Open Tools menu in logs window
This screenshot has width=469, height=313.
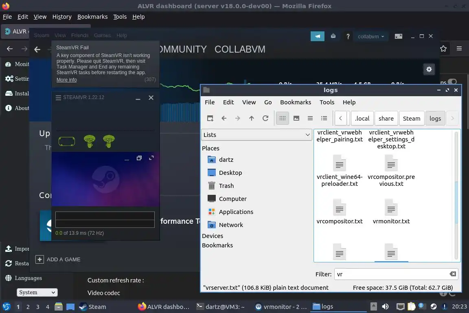[x=327, y=102]
